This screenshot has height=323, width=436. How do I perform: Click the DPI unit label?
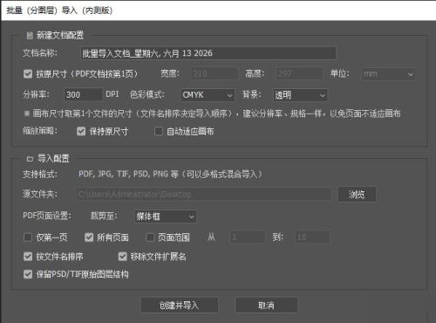pos(112,94)
